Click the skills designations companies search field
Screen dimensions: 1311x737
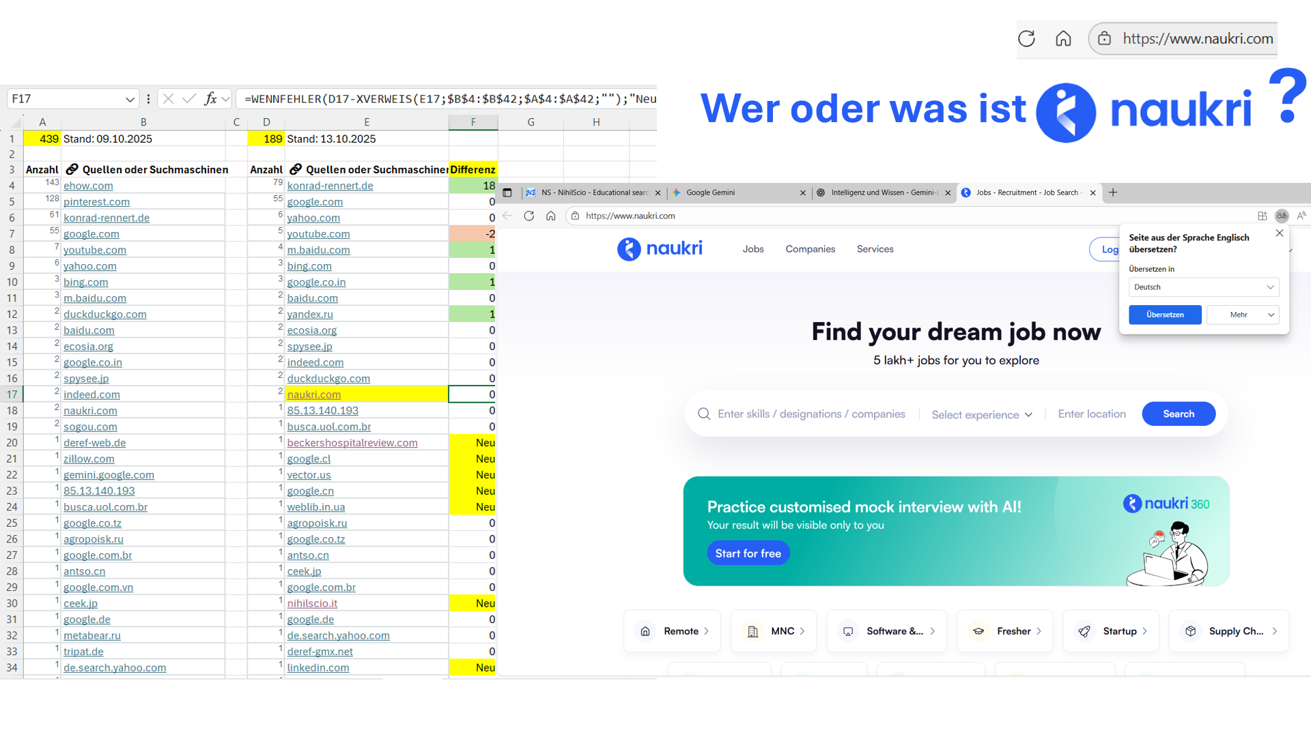(x=810, y=414)
